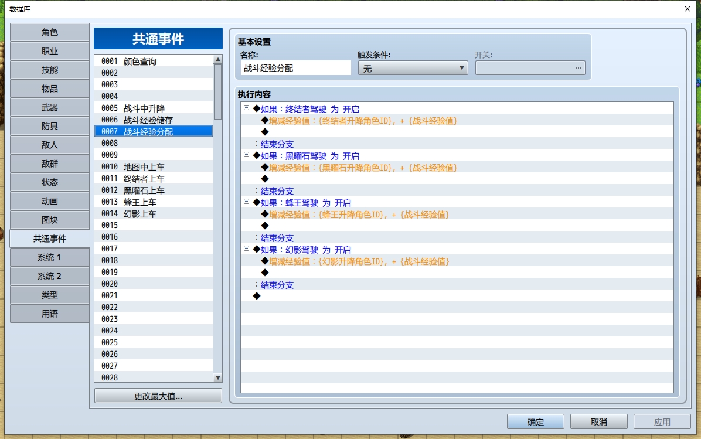Switch to the 物品 tab
This screenshot has width=701, height=439.
[x=50, y=89]
